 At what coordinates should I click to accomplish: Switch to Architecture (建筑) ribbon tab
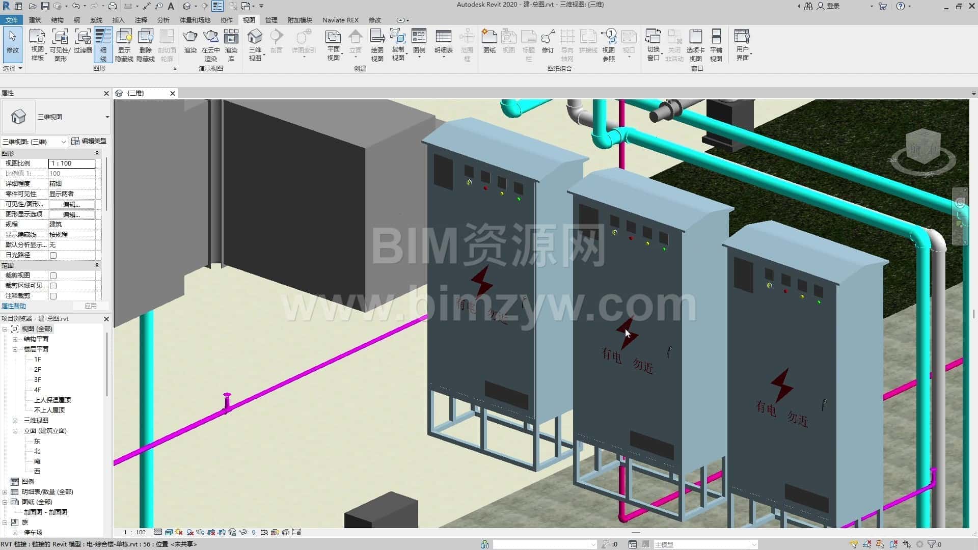[x=35, y=20]
